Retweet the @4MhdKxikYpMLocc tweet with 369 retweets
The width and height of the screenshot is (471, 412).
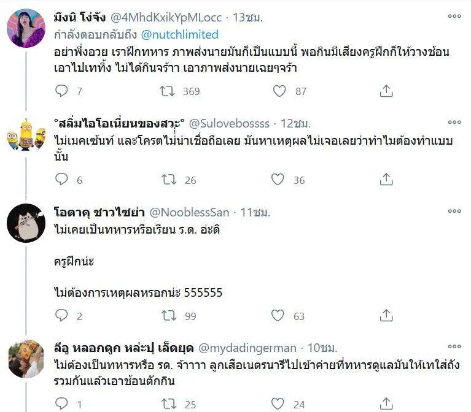point(167,91)
